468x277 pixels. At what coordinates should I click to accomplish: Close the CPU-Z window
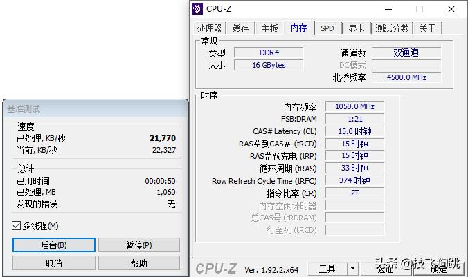click(x=451, y=9)
